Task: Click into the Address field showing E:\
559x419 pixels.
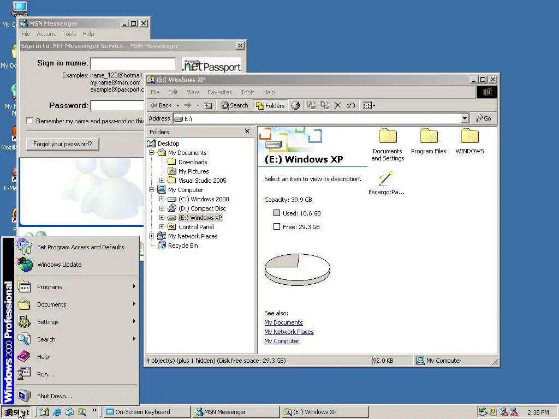Action: point(317,118)
